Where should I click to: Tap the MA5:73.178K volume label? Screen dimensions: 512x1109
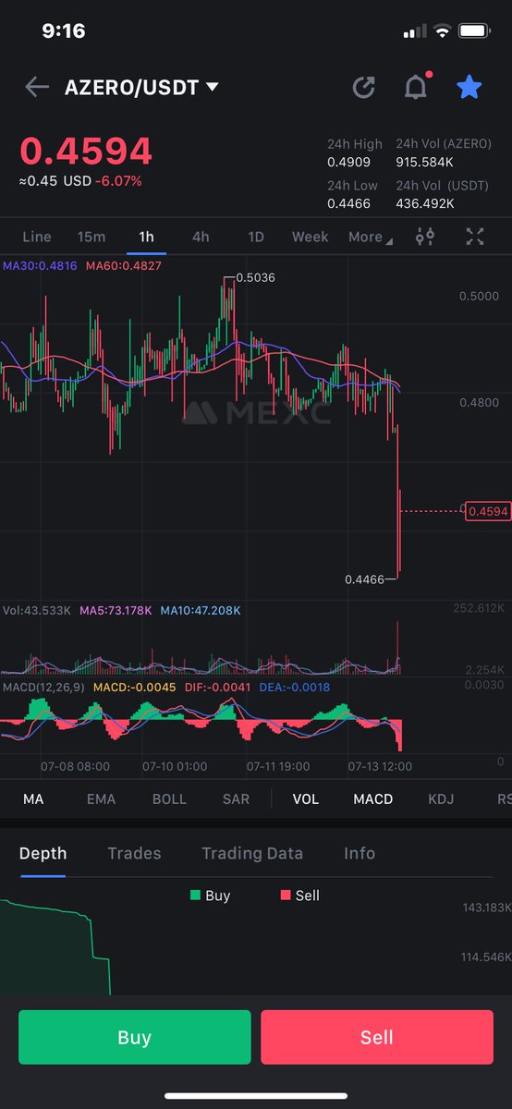[x=116, y=611]
